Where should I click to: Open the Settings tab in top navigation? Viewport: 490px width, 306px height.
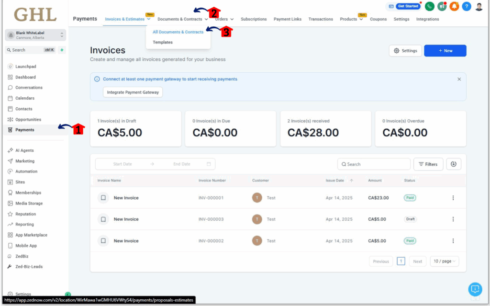click(401, 19)
